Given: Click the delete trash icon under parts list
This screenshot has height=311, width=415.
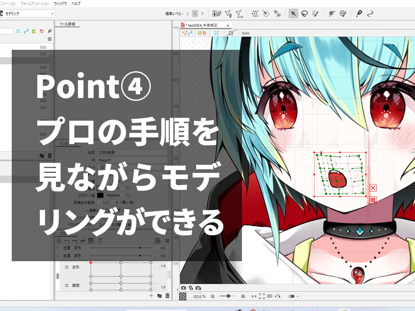Looking at the screenshot, I should (50, 156).
